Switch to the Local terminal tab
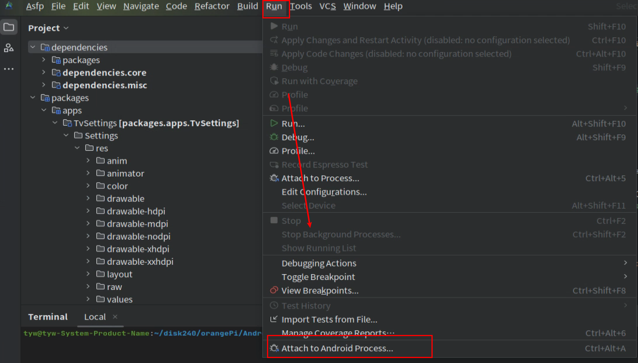Image resolution: width=638 pixels, height=363 pixels. [95, 317]
